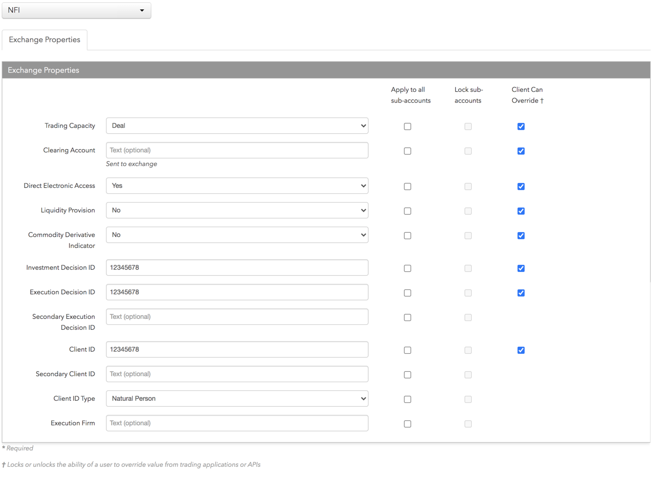
Task: Switch to the Exchange Properties tab
Action: click(x=45, y=39)
